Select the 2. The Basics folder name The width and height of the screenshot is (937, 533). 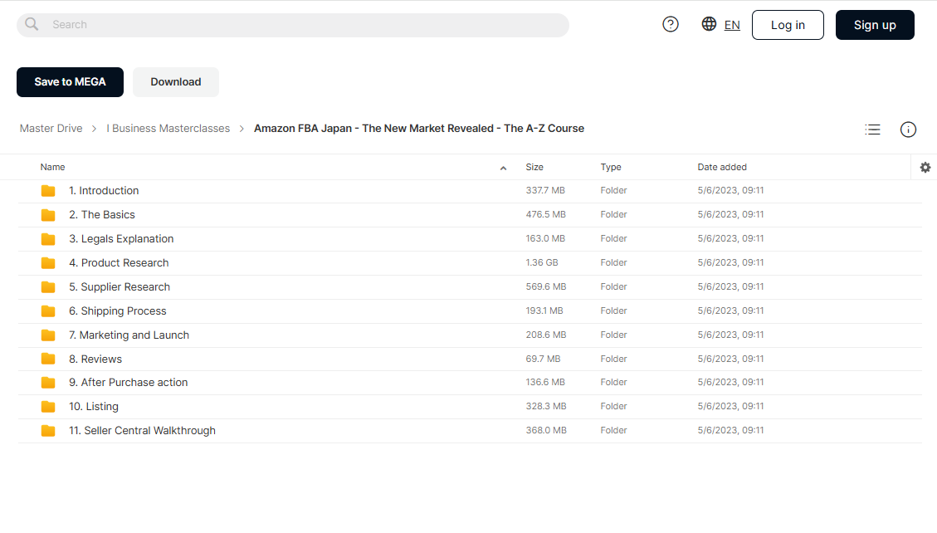pyautogui.click(x=101, y=214)
